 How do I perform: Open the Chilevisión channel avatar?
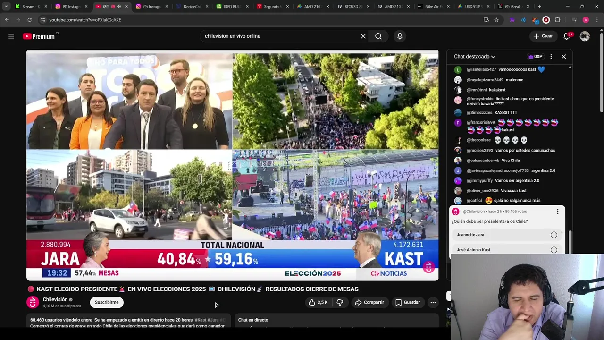pos(33,302)
